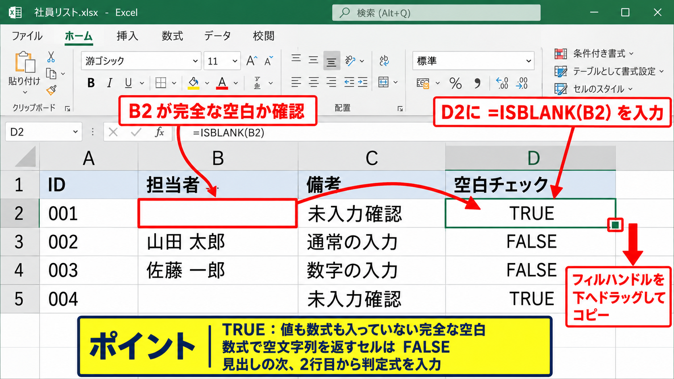This screenshot has height=379, width=674.
Task: Toggle Bold formatting
Action: [x=91, y=83]
